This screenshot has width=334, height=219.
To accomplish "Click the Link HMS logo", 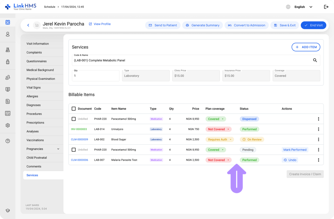I will (21, 7).
